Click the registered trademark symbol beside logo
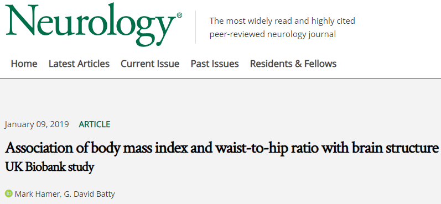Screen dimensions: 441x204 coord(179,15)
